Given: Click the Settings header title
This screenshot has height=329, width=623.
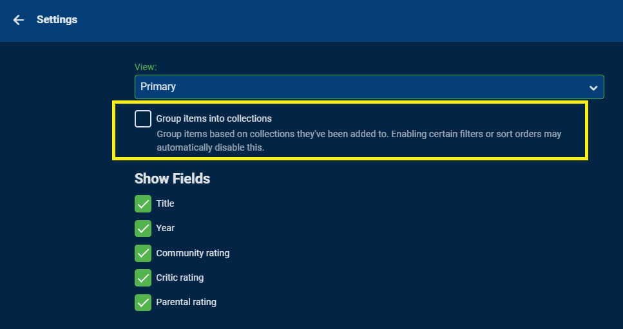Looking at the screenshot, I should click(57, 20).
